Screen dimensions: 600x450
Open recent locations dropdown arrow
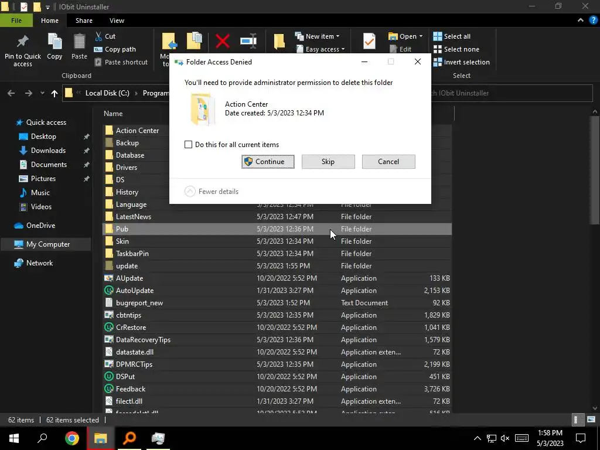point(42,93)
